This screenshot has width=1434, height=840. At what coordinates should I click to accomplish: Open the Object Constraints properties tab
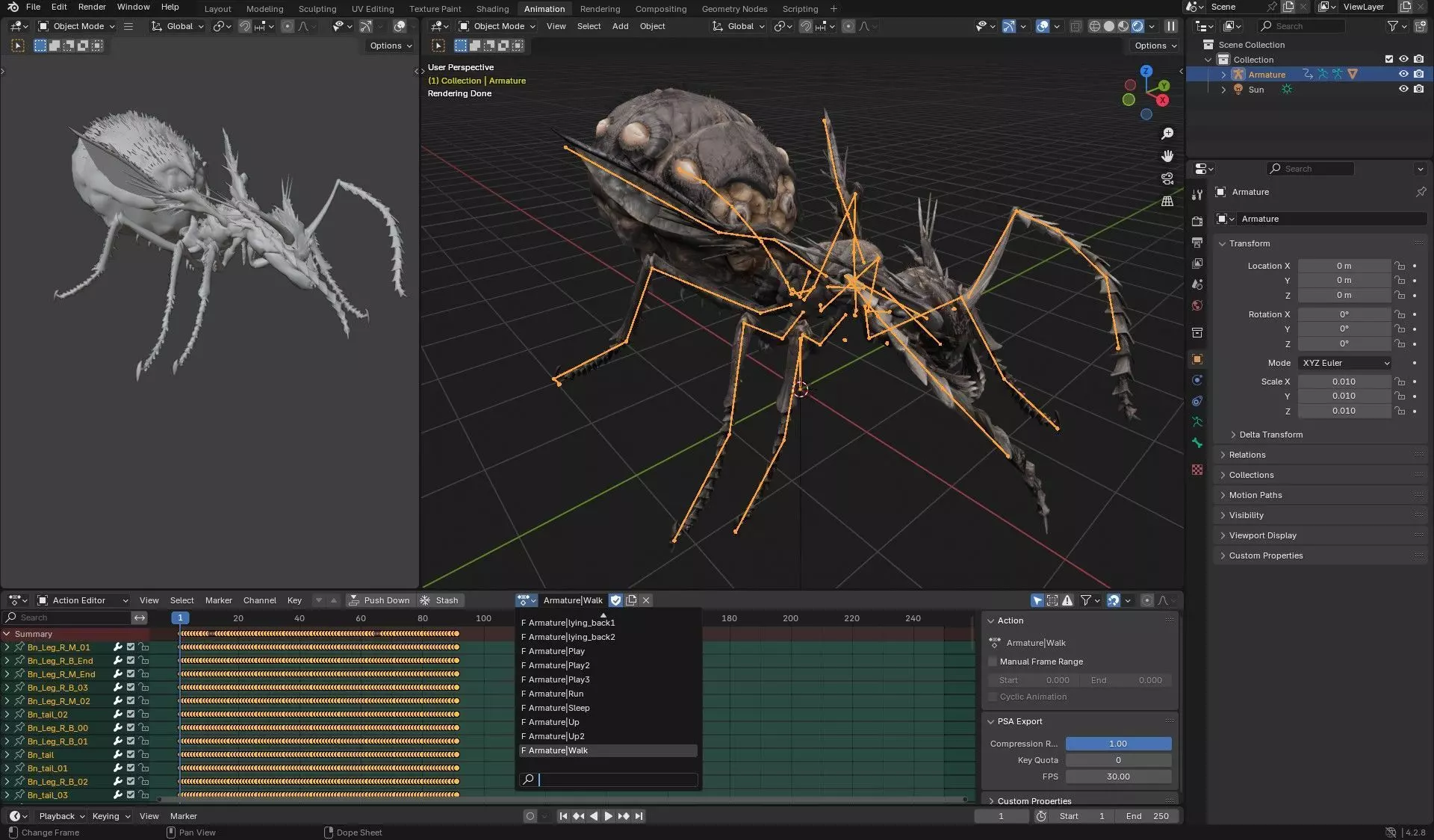coord(1197,401)
